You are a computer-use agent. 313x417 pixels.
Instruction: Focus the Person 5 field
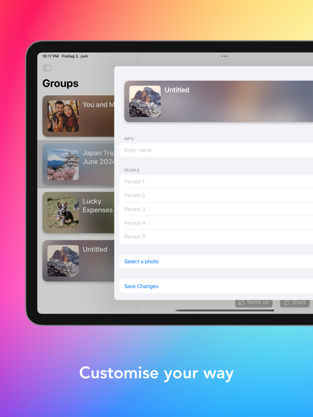pos(216,237)
